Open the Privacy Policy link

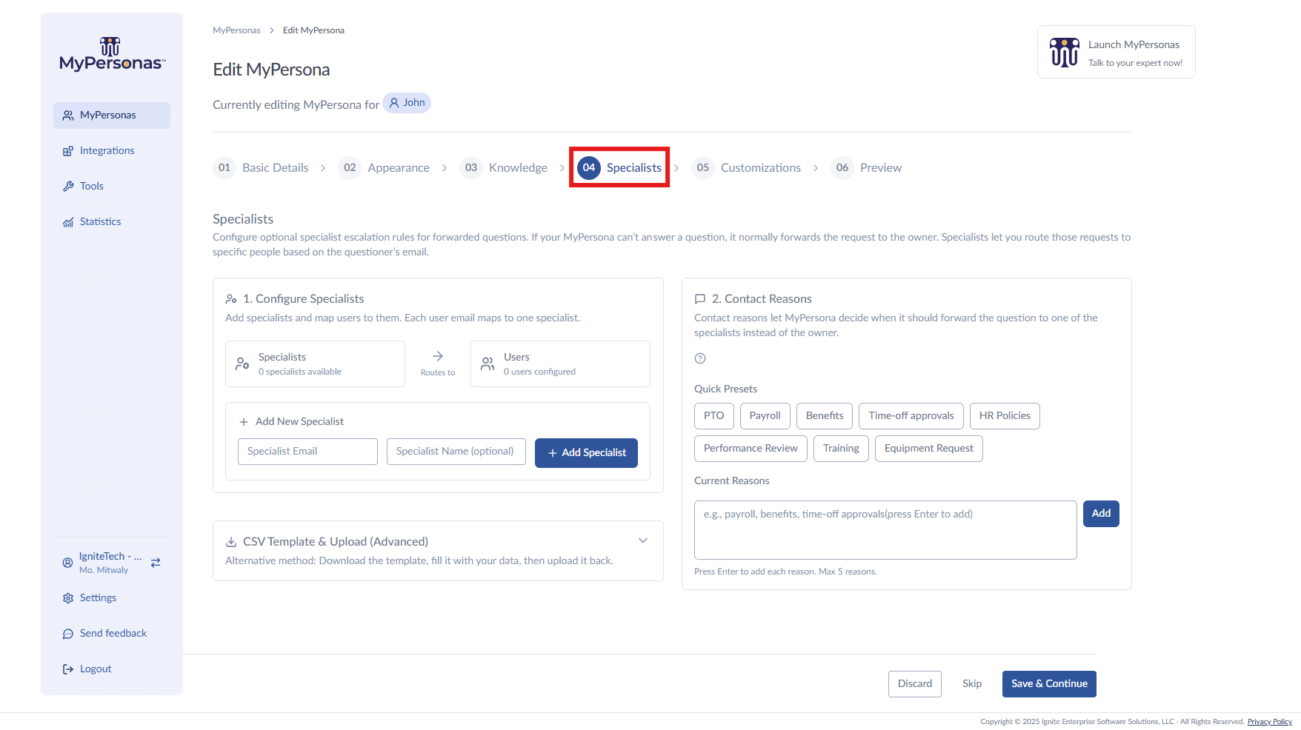coord(1269,722)
